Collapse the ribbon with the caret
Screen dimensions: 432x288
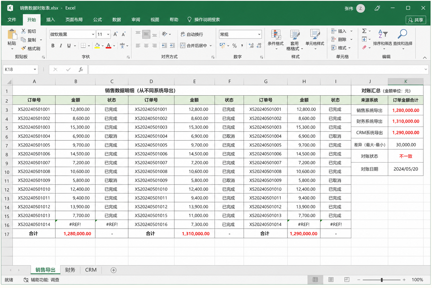point(425,58)
